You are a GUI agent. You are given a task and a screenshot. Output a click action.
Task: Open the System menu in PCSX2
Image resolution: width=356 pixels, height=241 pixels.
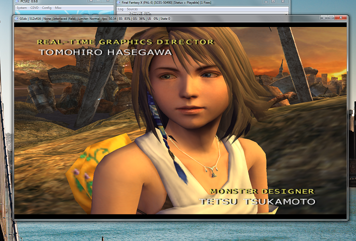click(x=22, y=8)
